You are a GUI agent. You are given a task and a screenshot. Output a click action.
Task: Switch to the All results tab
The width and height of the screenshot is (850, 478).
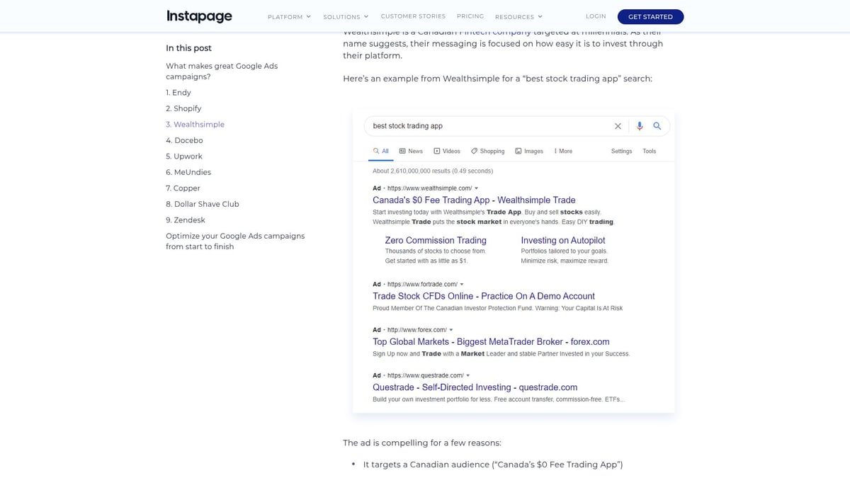coord(380,151)
